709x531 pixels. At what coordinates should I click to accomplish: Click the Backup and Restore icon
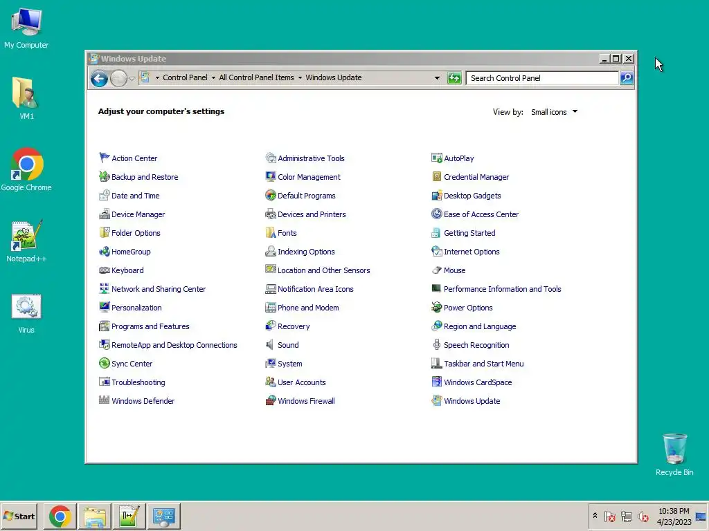(x=105, y=176)
